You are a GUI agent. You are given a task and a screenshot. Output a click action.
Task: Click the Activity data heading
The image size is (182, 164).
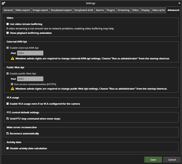click(x=14, y=142)
